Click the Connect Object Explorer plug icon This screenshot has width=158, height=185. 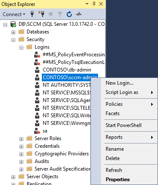tap(32, 14)
